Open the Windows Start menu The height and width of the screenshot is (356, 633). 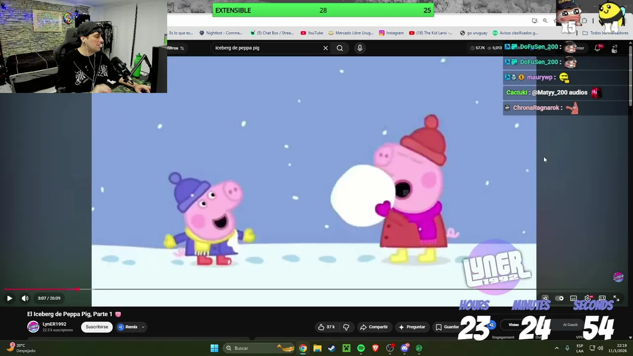214,348
